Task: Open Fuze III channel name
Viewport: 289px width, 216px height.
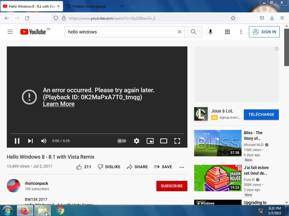Action: (249, 180)
